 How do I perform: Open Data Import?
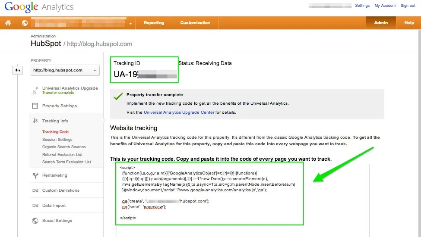54,206
